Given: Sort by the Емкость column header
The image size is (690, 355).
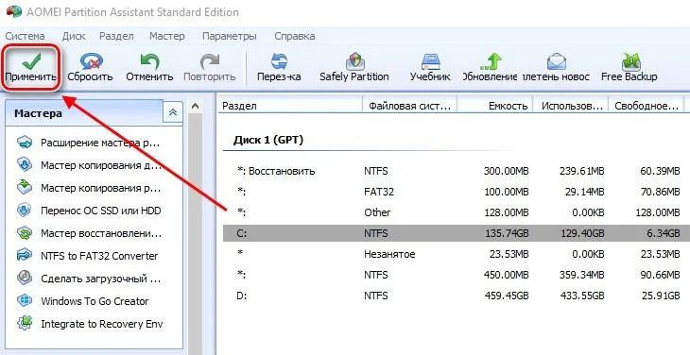Looking at the screenshot, I should 495,106.
